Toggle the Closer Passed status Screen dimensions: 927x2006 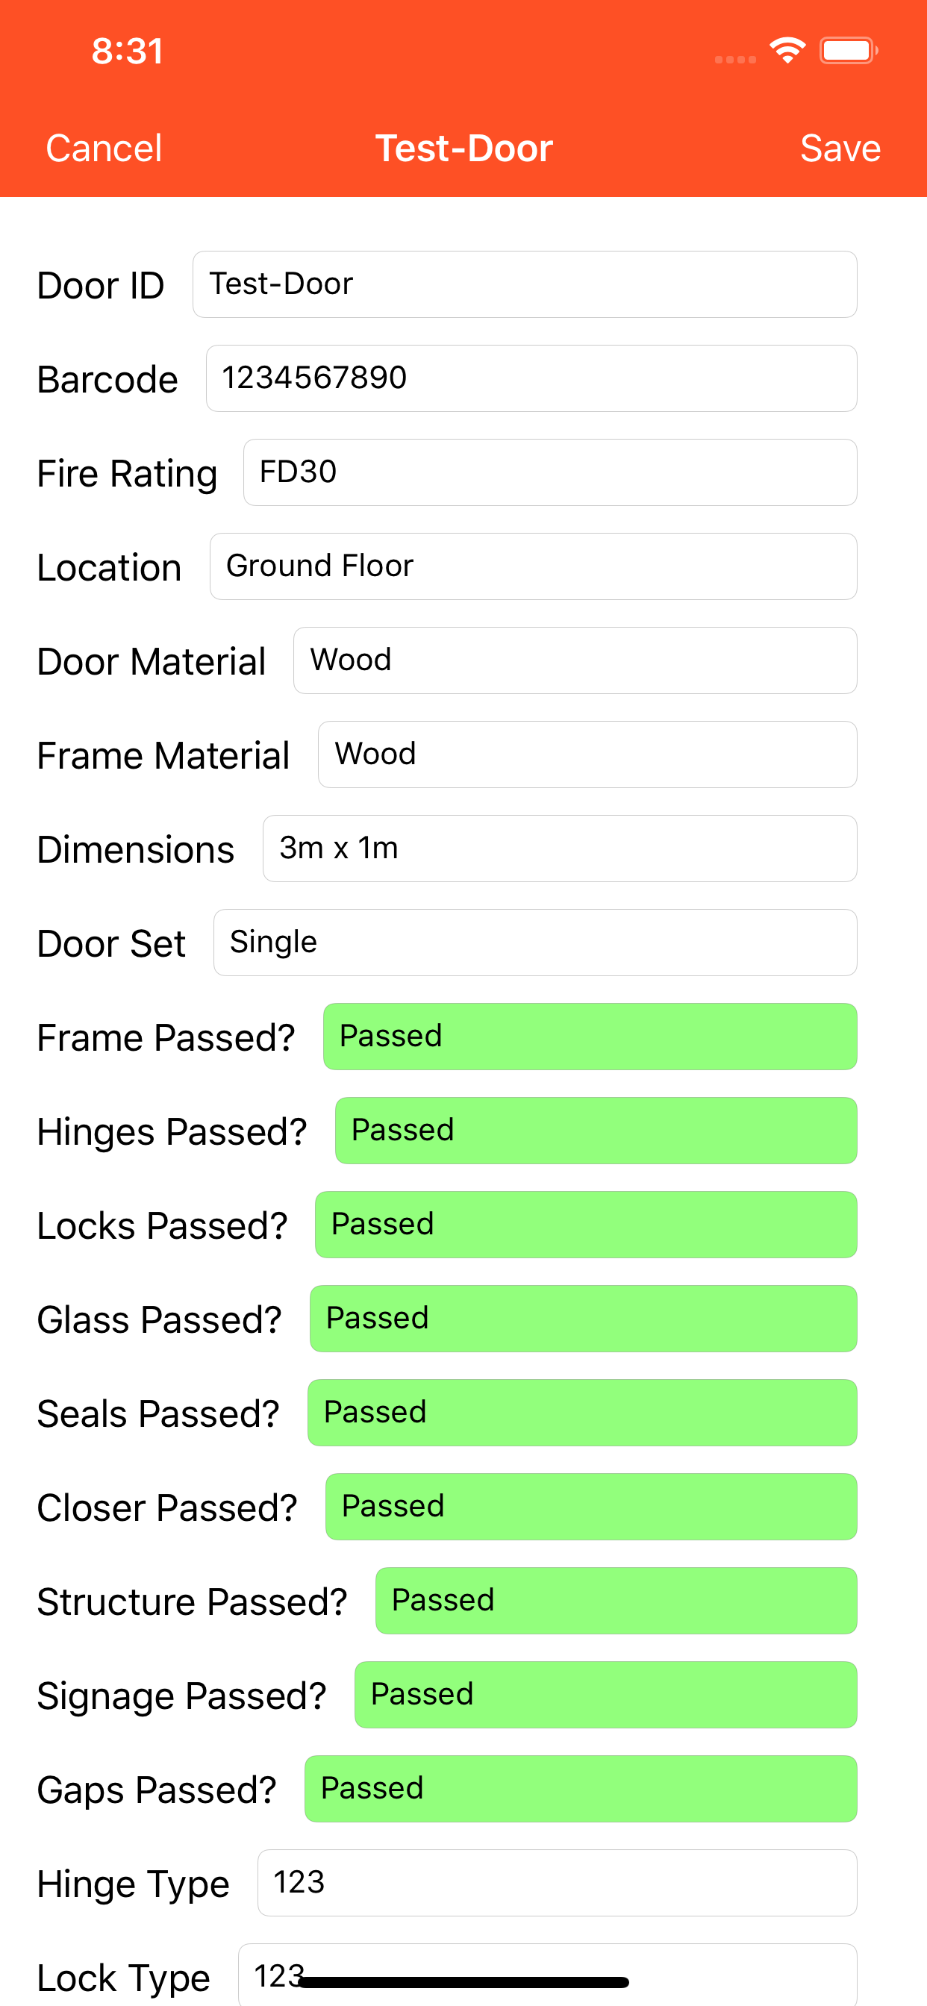pyautogui.click(x=590, y=1507)
